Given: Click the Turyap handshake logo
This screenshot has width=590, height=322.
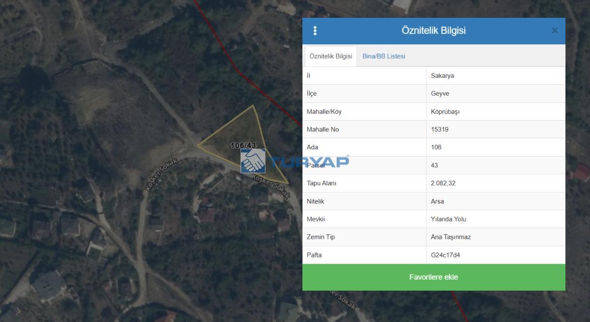Looking at the screenshot, I should [253, 161].
